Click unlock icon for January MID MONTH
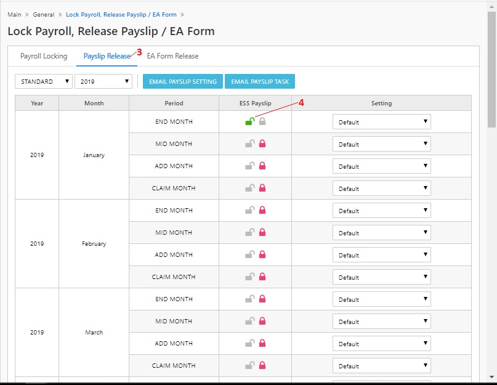Image resolution: width=497 pixels, height=385 pixels. pyautogui.click(x=250, y=144)
